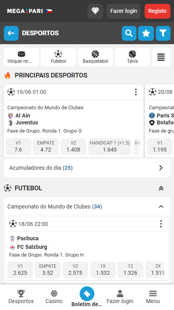Viewport: 174px width, 310px height.
Task: Collapse Campeonato do Mundo de Clubes list
Action: (x=161, y=207)
